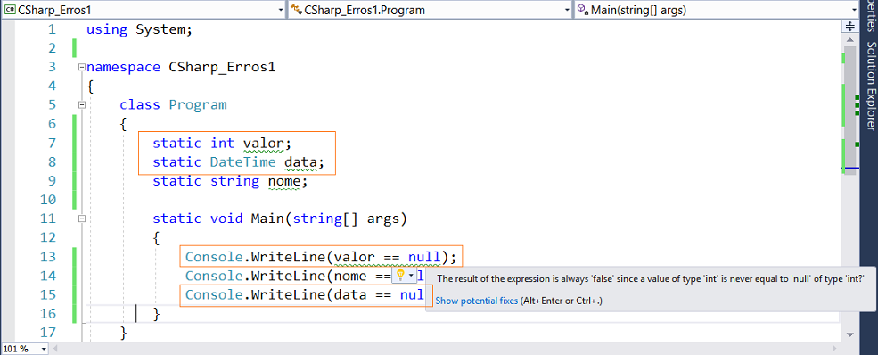Click 'Console' on line 14
The image size is (878, 355).
coord(214,276)
